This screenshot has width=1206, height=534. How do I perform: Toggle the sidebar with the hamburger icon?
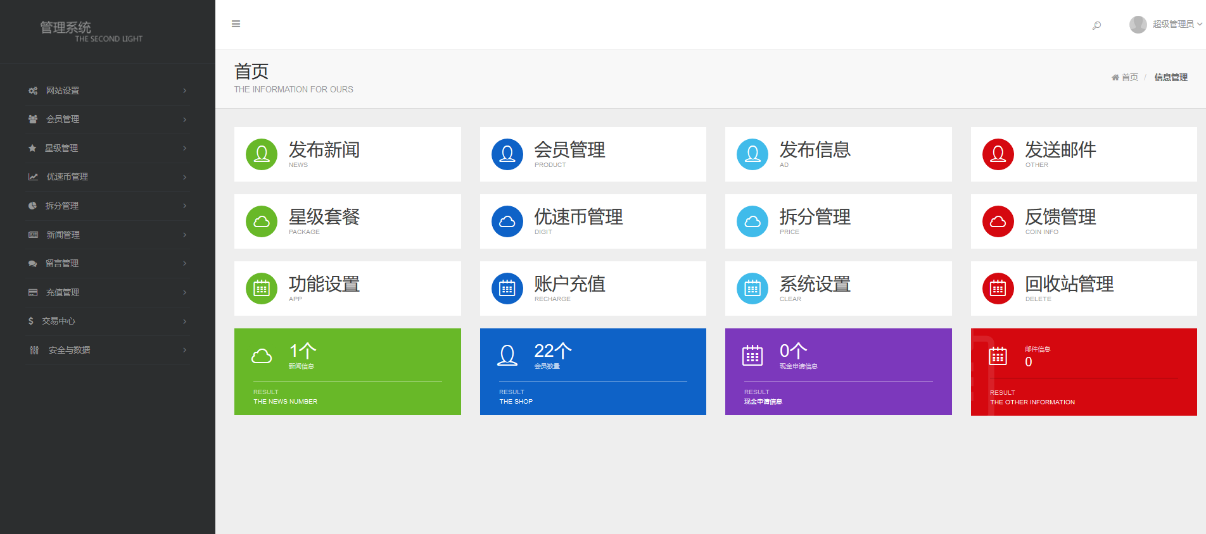click(236, 24)
